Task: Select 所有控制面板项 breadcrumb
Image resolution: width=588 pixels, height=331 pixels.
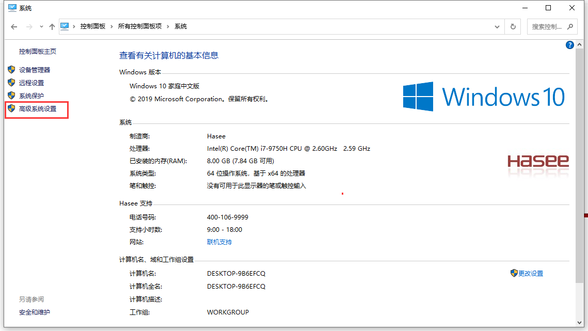Action: [140, 26]
